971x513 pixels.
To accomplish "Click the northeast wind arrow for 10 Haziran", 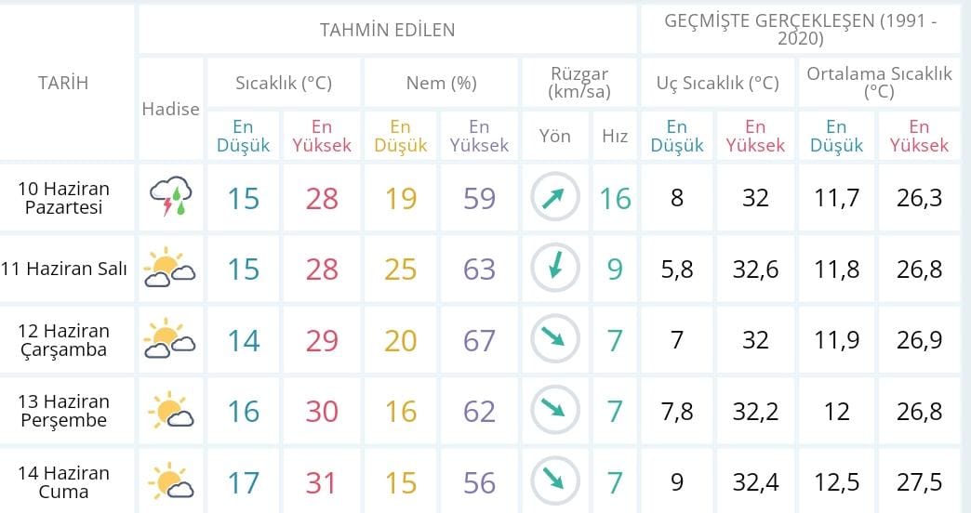I will coord(555,197).
